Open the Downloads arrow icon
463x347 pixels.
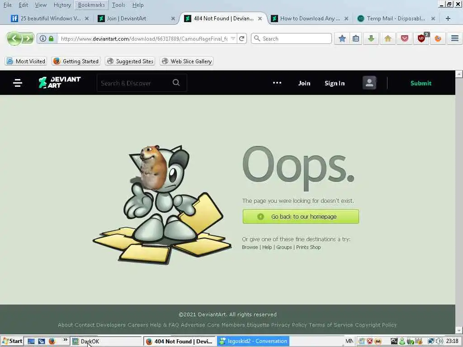371,38
